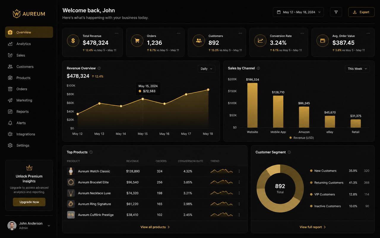The width and height of the screenshot is (380, 238).
Task: Click the filter funnel icon button
Action: [x=336, y=12]
